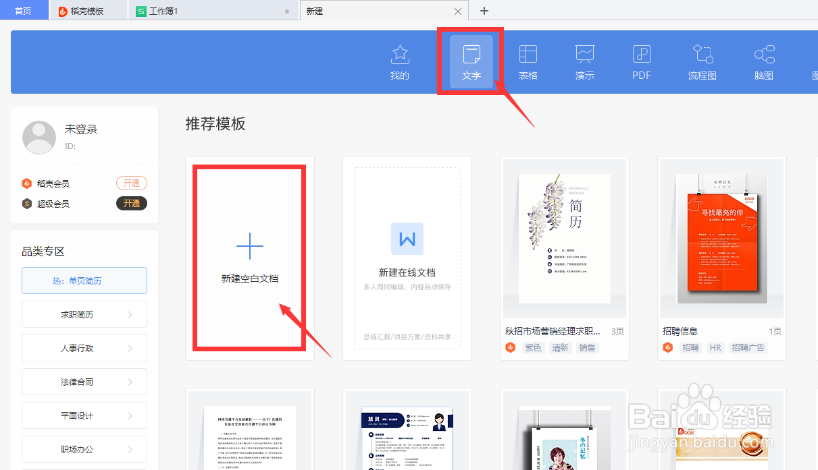Expand the 人事行政 category

click(84, 348)
